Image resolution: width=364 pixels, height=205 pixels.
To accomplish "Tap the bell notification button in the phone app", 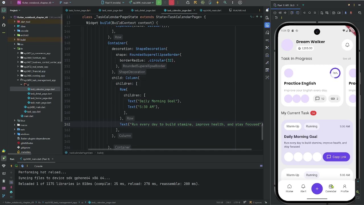I will [347, 45].
